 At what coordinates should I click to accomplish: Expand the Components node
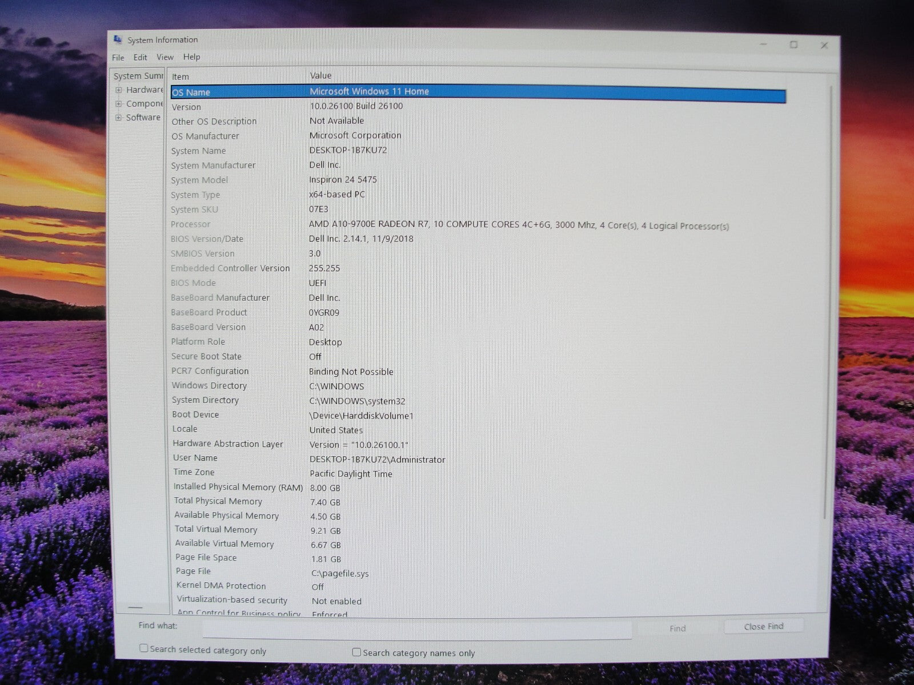point(119,104)
